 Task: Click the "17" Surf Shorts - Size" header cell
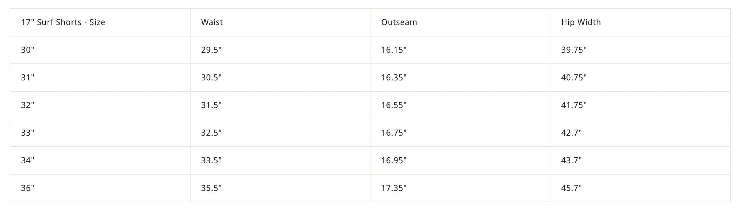[63, 22]
